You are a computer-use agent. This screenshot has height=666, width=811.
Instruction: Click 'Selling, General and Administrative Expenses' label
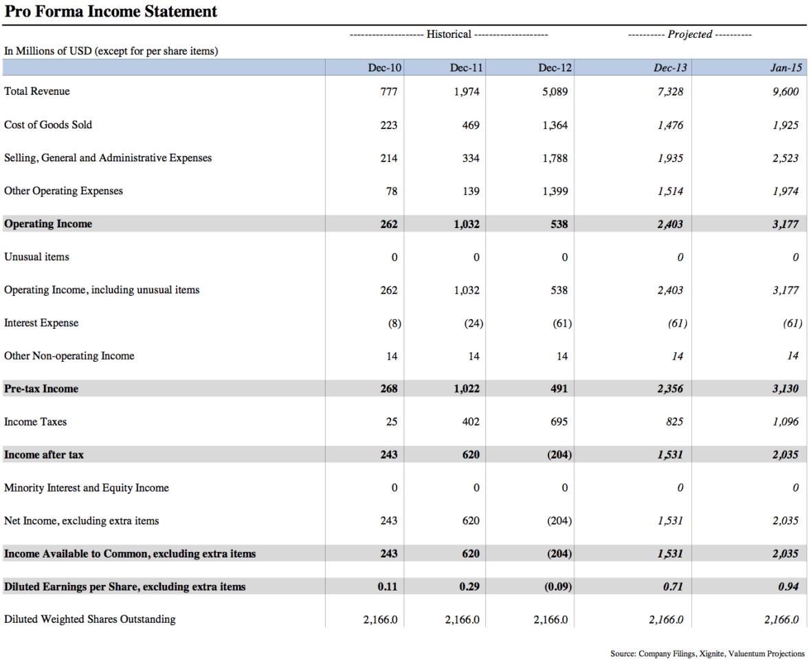108,158
